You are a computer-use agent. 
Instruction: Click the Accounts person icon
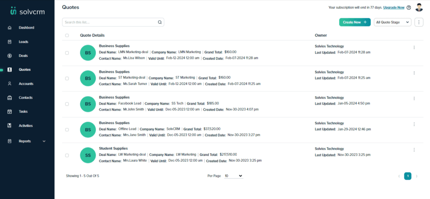(x=10, y=84)
